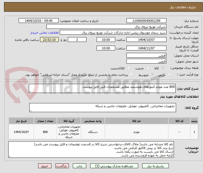The width and height of the screenshot is (203, 173).
Task: Click the شهر محل تحویل field قزوین
Action: 146,61
